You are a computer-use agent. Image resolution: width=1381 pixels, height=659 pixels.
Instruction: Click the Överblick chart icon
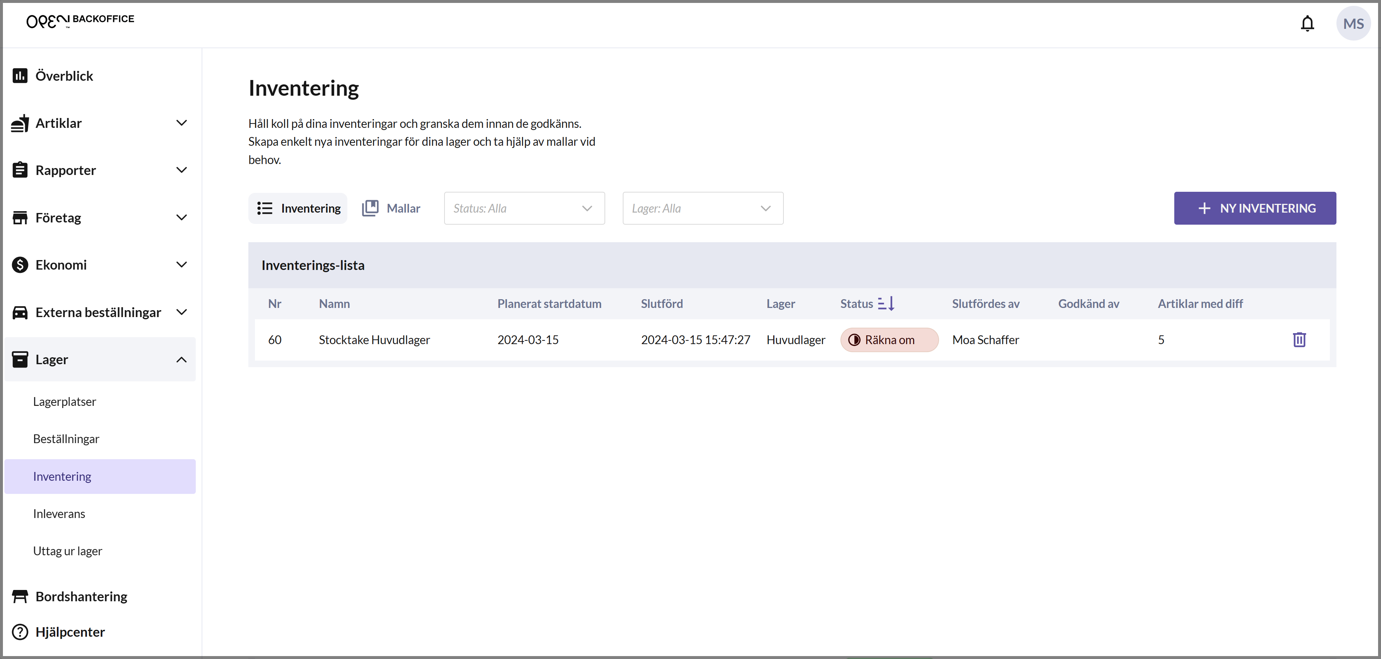pos(20,76)
